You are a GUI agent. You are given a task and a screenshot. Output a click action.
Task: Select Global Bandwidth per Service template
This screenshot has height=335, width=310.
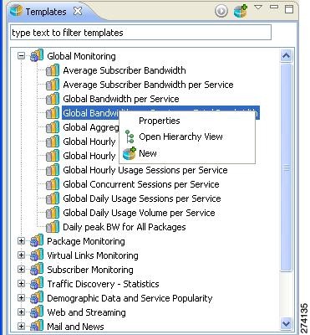[x=121, y=99]
